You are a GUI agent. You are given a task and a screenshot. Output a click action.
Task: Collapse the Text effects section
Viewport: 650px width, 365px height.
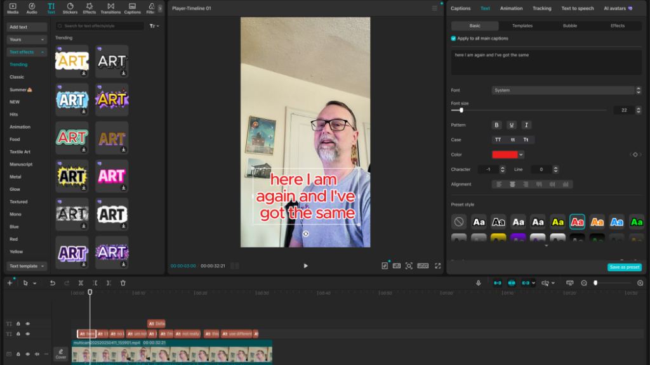pos(27,52)
